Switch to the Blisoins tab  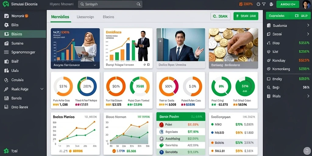108,17
